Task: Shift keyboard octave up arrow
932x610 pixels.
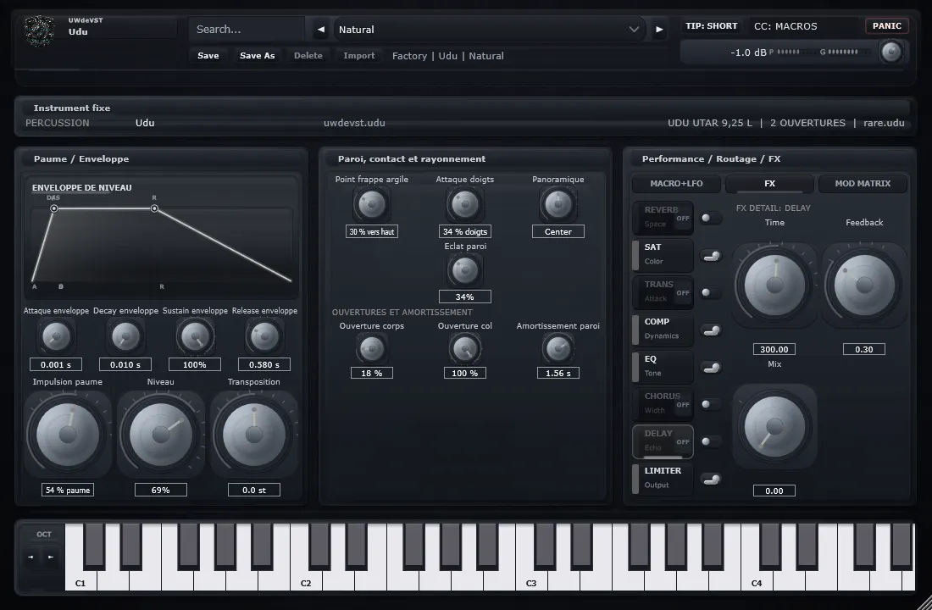Action: click(51, 557)
